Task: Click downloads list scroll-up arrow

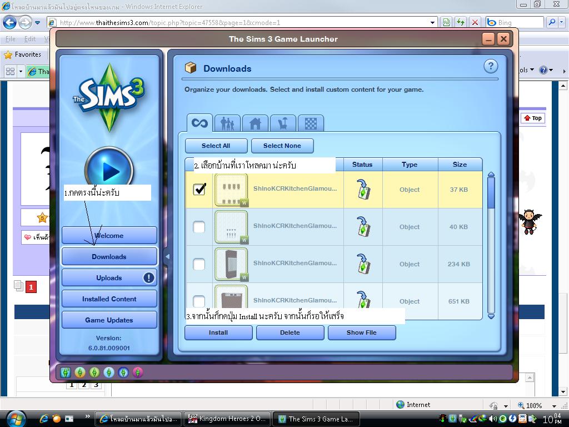Action: (x=491, y=174)
